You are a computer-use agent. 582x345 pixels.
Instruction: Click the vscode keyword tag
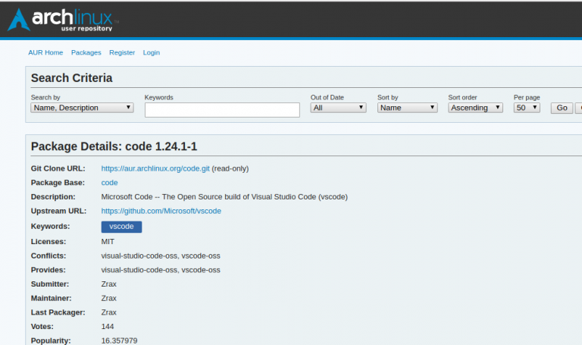click(x=121, y=227)
